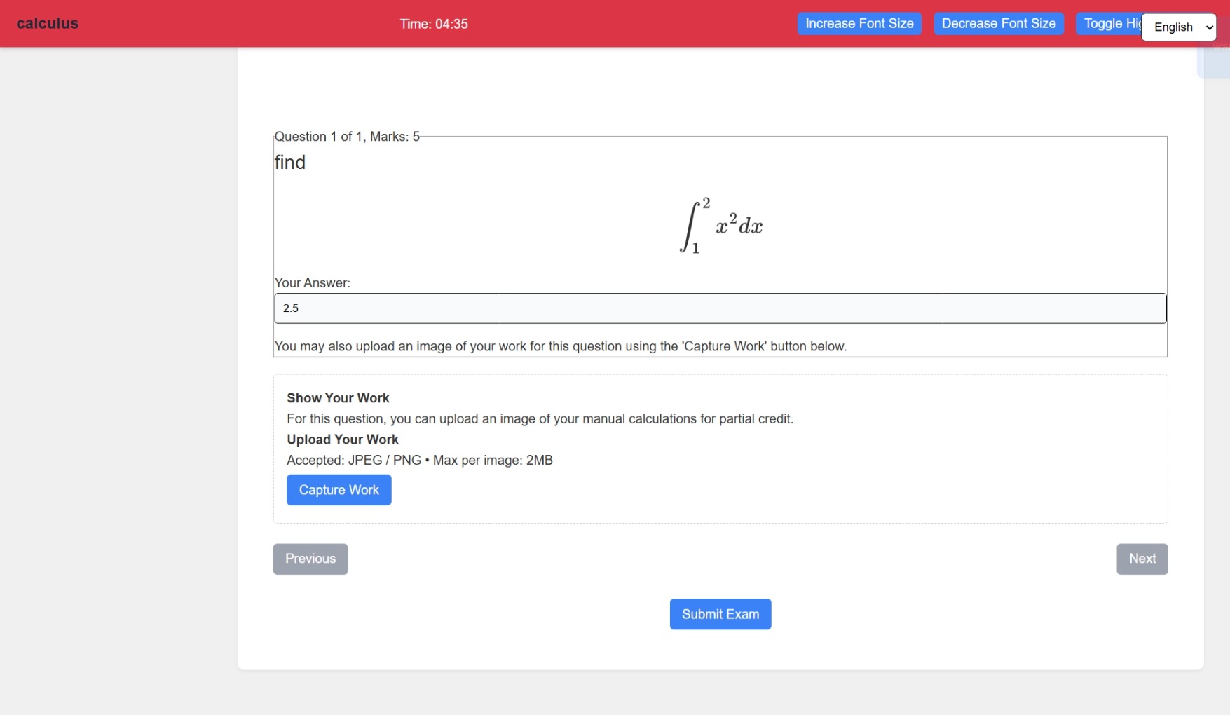Click the Next question button

pos(1141,559)
